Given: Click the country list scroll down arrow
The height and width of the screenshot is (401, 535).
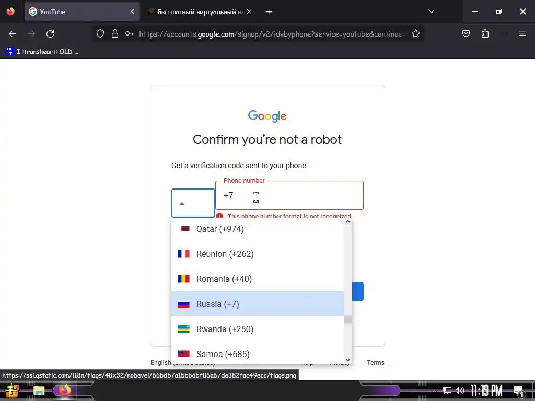Looking at the screenshot, I should pos(347,360).
